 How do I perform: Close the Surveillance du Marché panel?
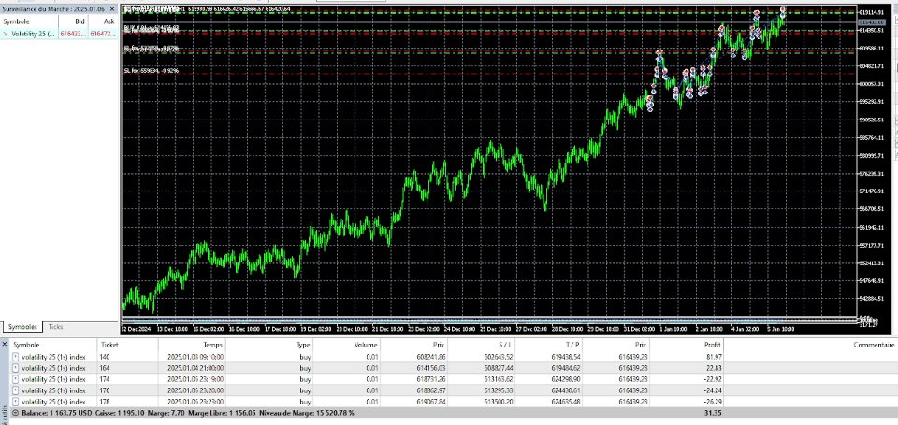tap(112, 9)
